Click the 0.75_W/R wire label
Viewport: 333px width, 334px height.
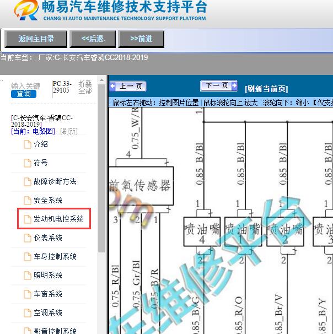point(136,128)
